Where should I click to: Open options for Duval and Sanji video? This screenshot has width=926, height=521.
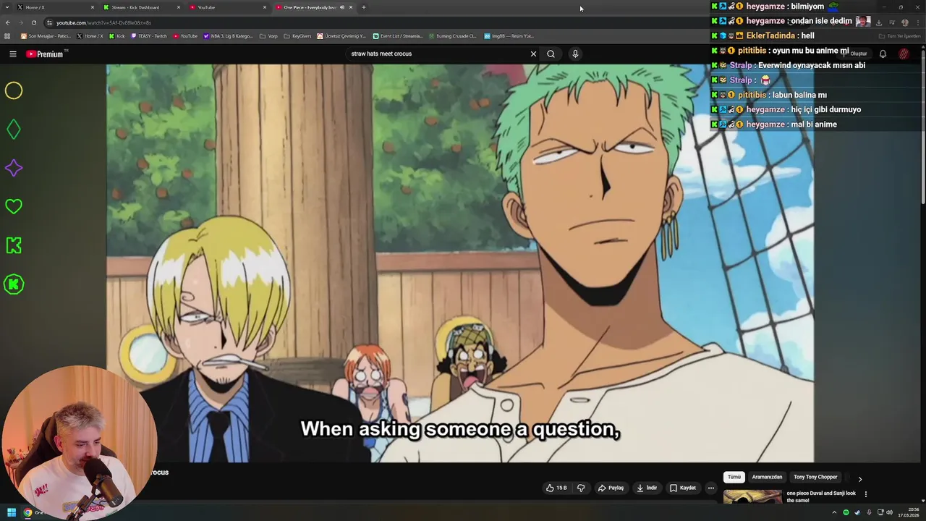(865, 494)
